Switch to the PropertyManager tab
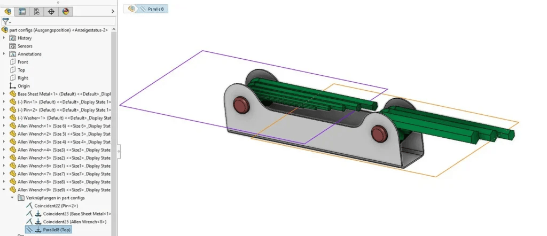Image resolution: width=547 pixels, height=236 pixels. pos(22,11)
